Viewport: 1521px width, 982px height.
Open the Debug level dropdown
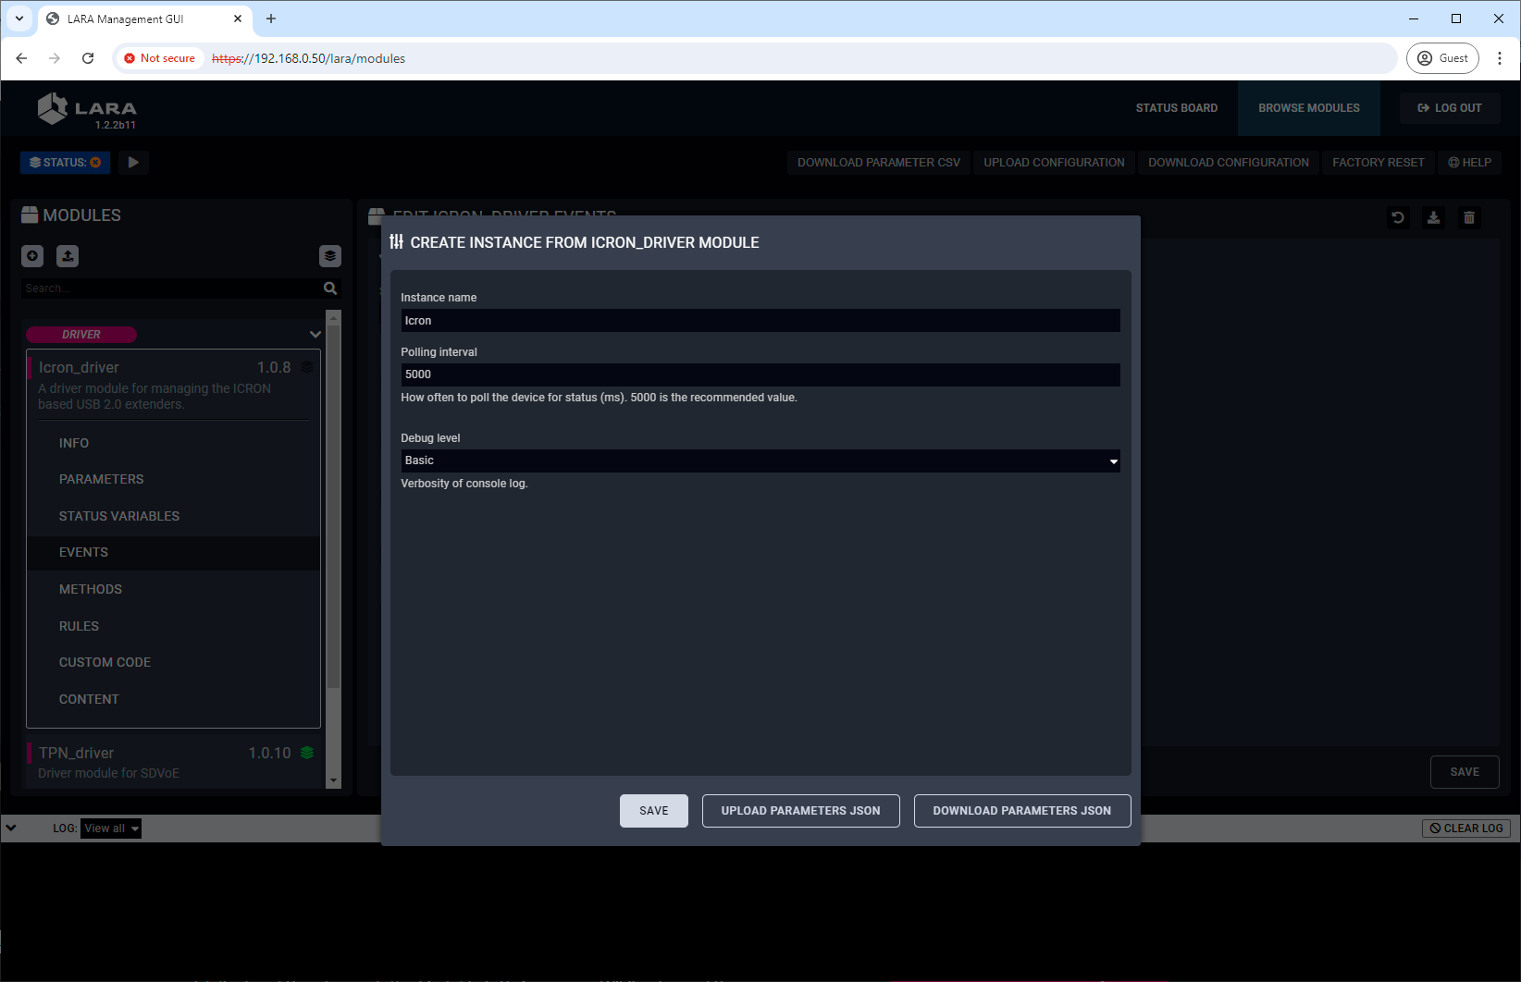[760, 460]
